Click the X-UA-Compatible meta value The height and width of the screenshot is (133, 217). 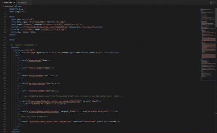click(x=38, y=22)
